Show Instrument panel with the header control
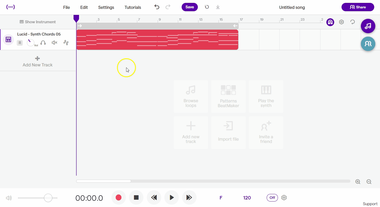 click(x=37, y=22)
